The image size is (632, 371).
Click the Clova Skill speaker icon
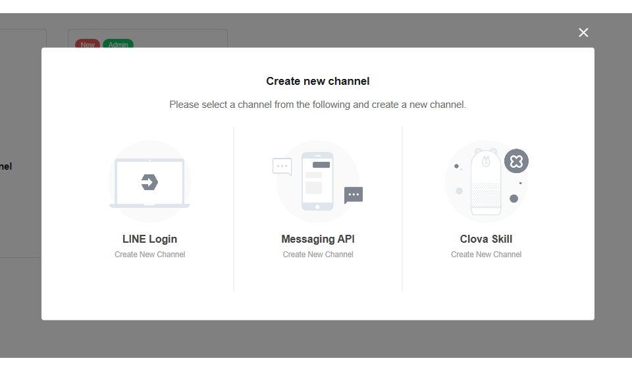[487, 182]
